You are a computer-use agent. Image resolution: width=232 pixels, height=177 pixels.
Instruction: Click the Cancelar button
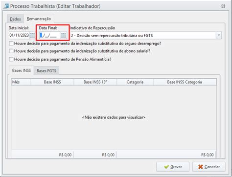pos(209,167)
